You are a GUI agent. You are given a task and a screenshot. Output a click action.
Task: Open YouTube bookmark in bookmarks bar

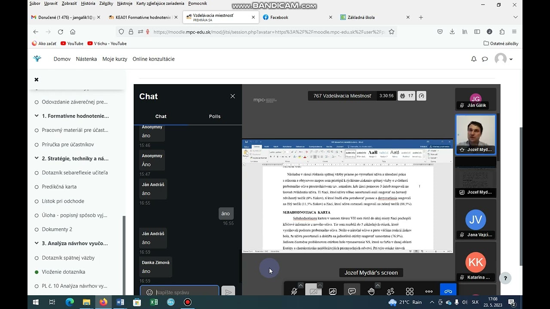(72, 43)
